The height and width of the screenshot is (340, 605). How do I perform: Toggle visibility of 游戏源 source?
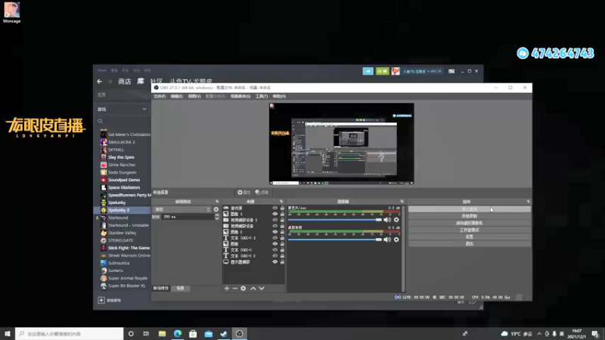point(275,209)
